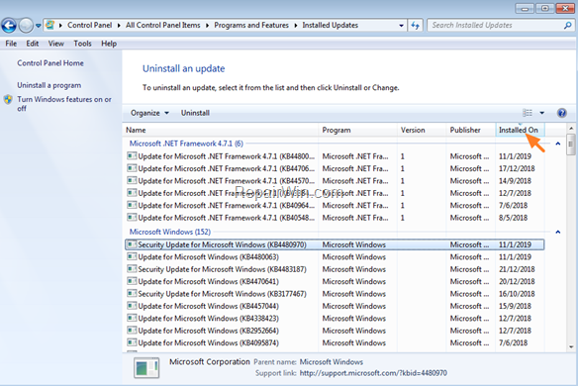
Task: Expand the arrow after Programs and Features breadcrumb
Action: 296,26
